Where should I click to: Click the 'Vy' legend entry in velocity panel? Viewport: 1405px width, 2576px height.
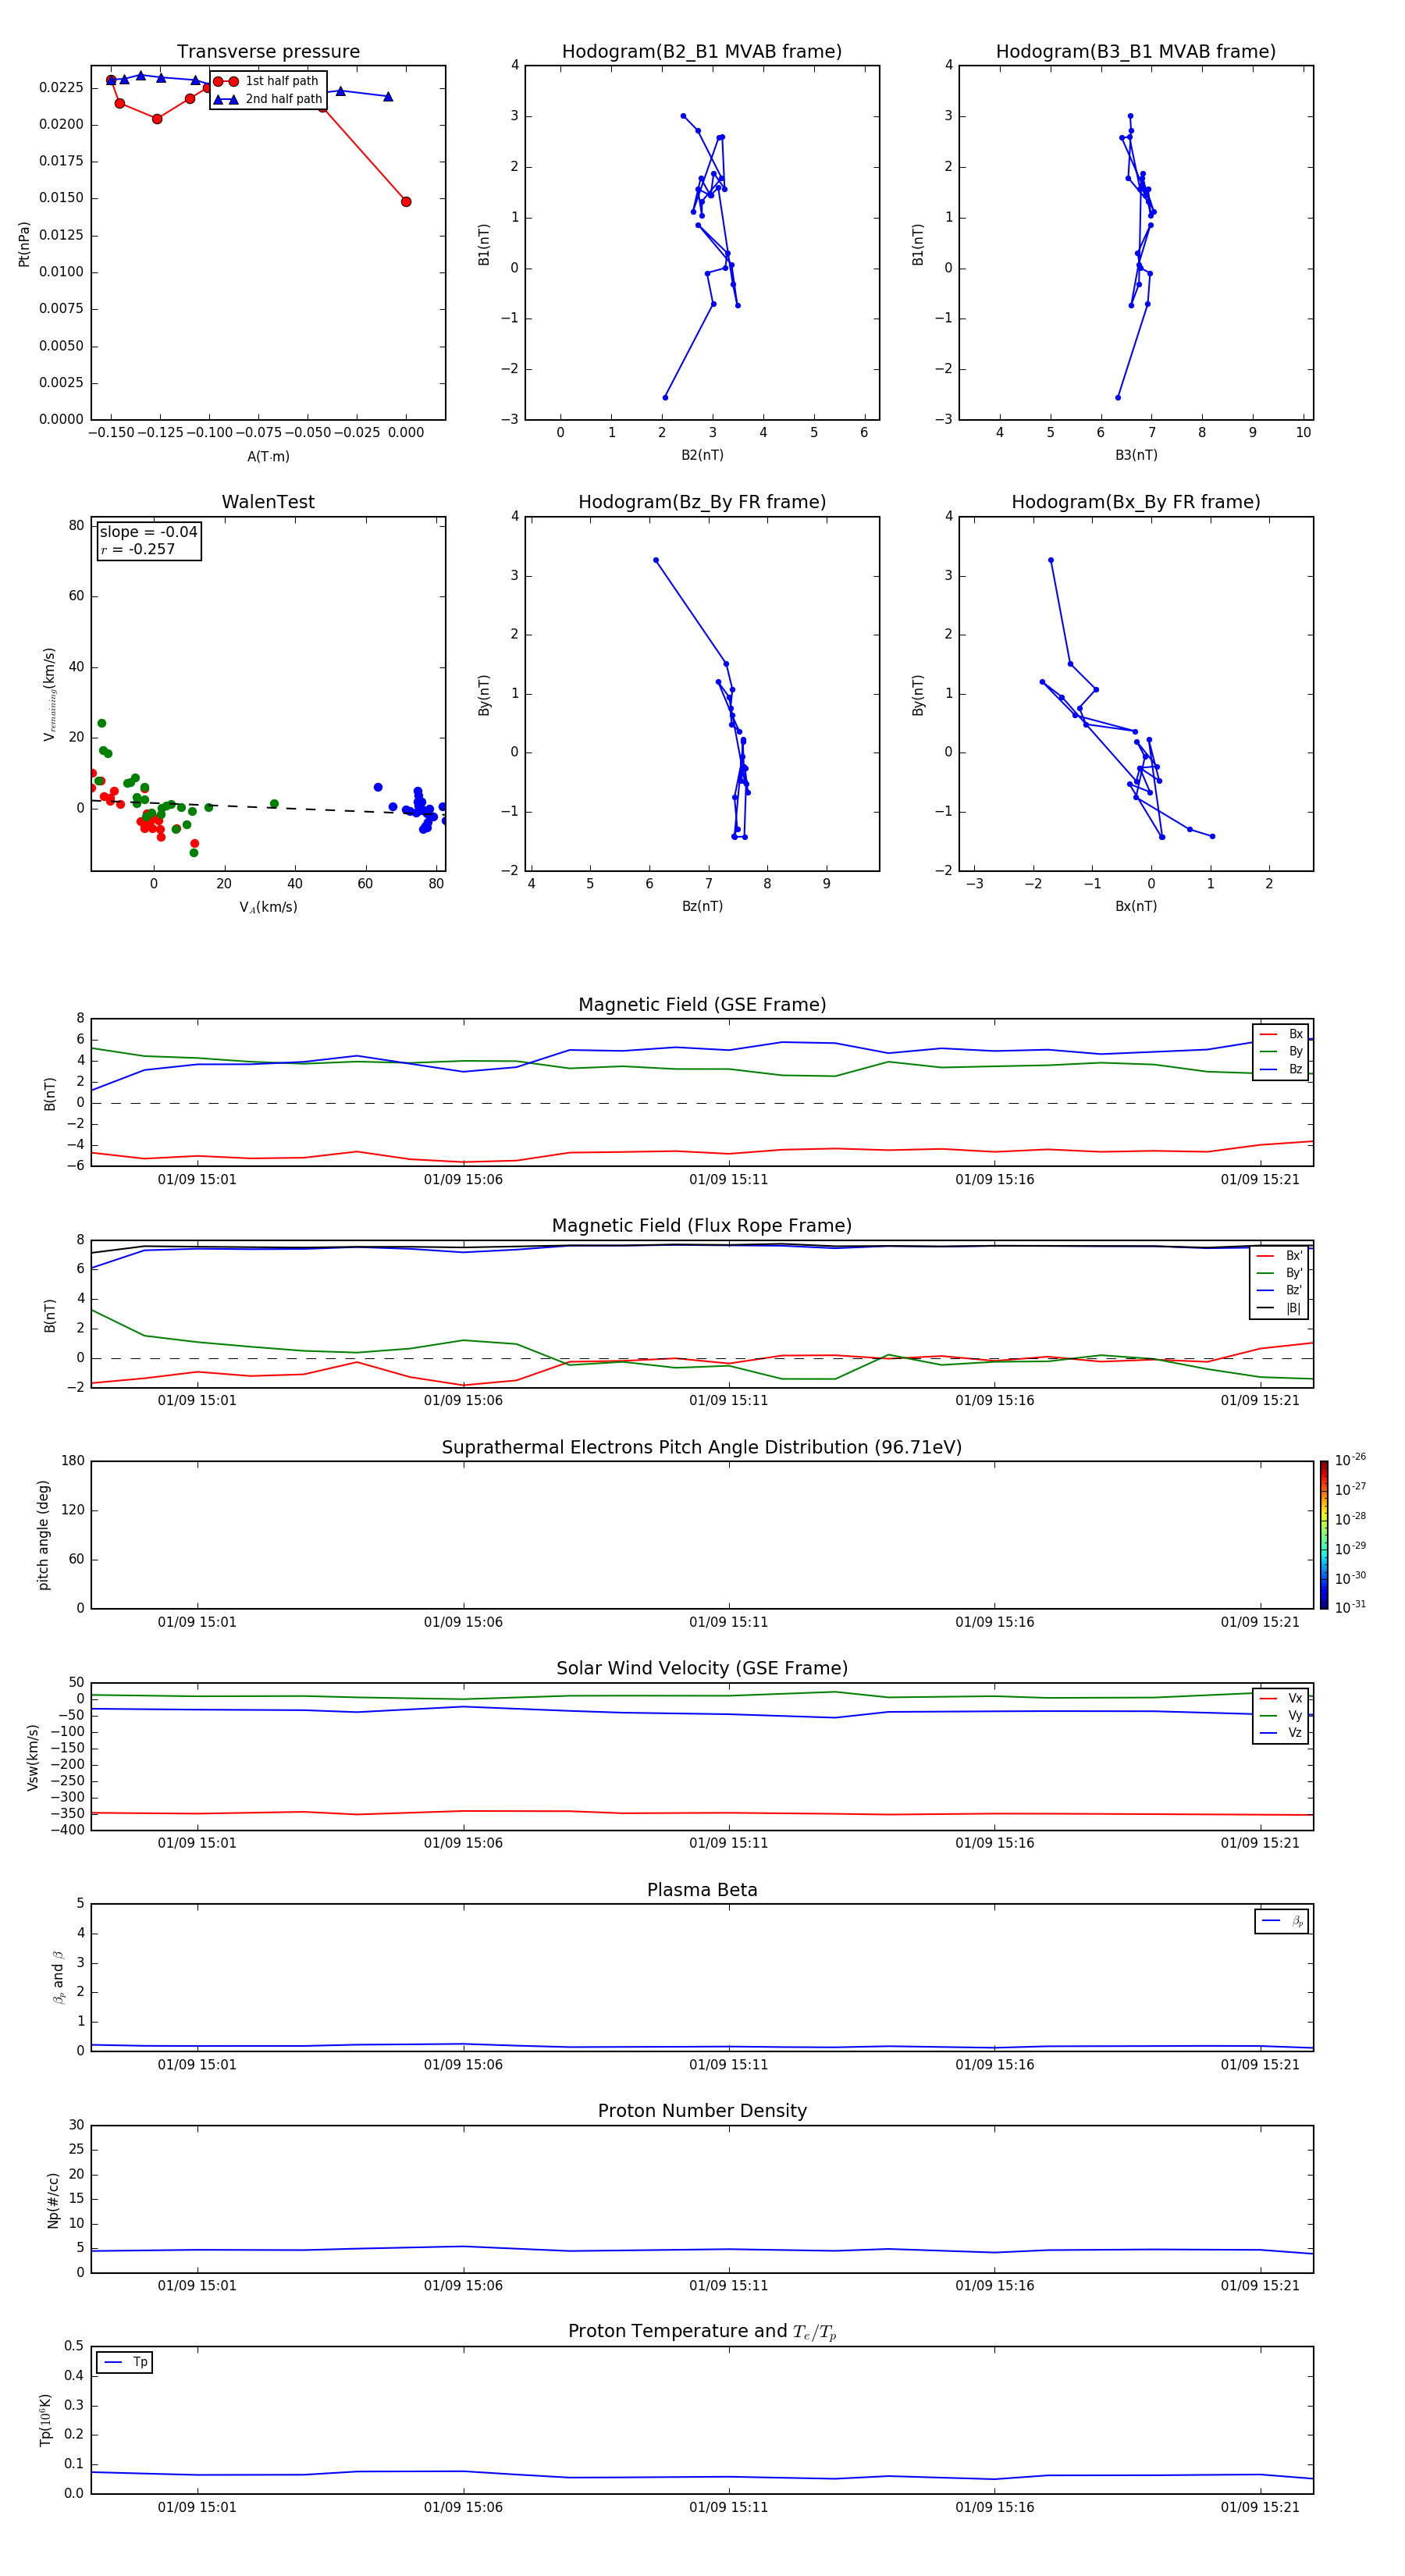pos(1281,1715)
